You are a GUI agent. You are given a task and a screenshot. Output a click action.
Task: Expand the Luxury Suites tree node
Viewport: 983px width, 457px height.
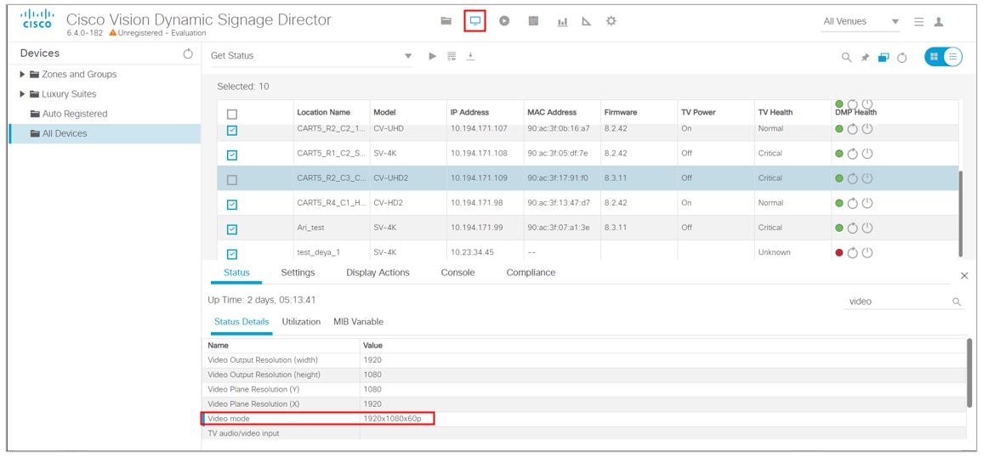pos(23,94)
